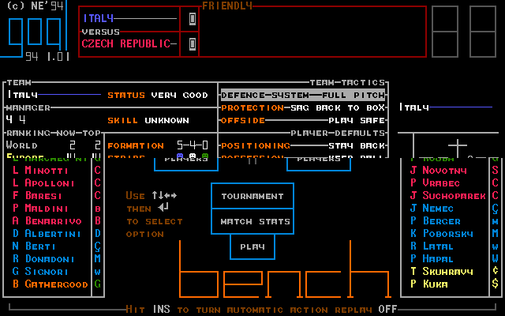Select player Kuka in Czech squad

coord(429,284)
